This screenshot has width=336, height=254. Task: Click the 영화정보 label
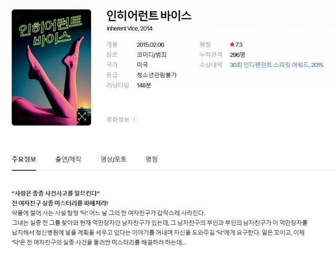coord(118,119)
